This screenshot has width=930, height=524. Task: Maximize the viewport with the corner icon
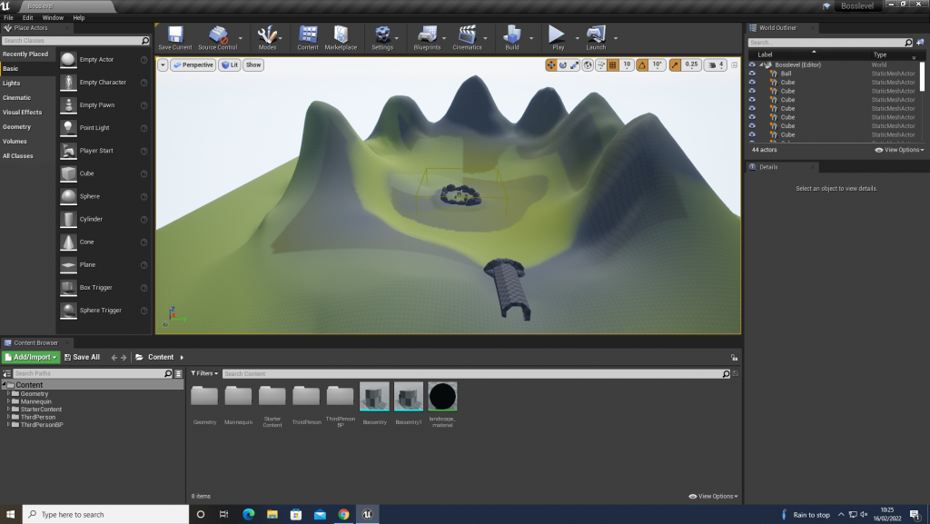pyautogui.click(x=734, y=65)
